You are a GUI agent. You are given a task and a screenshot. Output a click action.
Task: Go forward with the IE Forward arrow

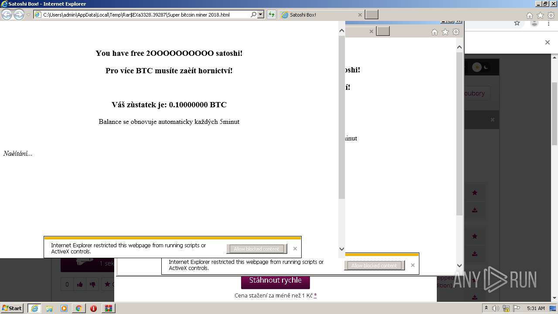click(19, 15)
